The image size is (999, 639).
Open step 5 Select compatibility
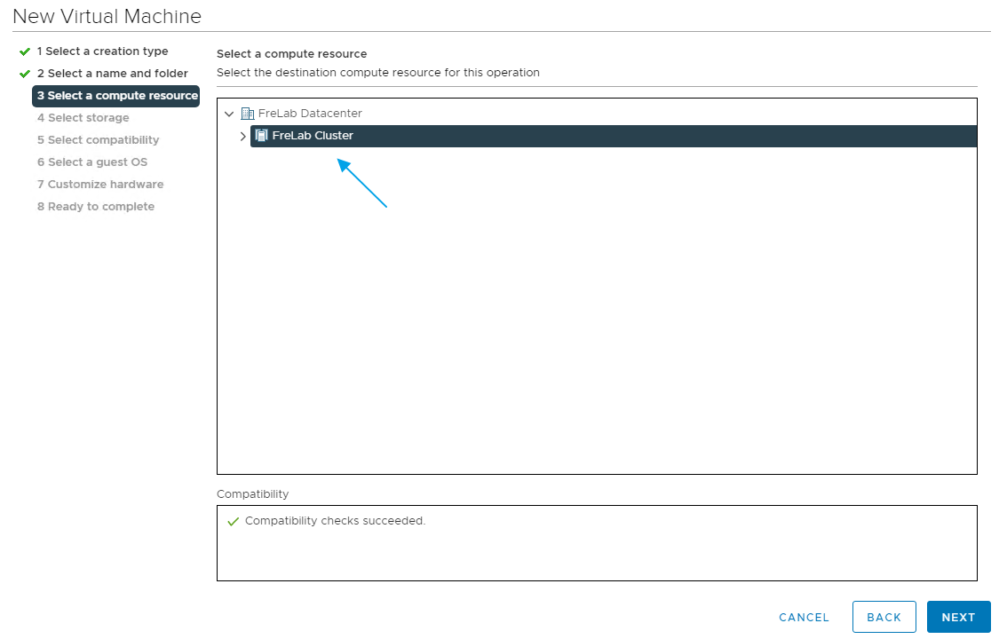pos(98,140)
